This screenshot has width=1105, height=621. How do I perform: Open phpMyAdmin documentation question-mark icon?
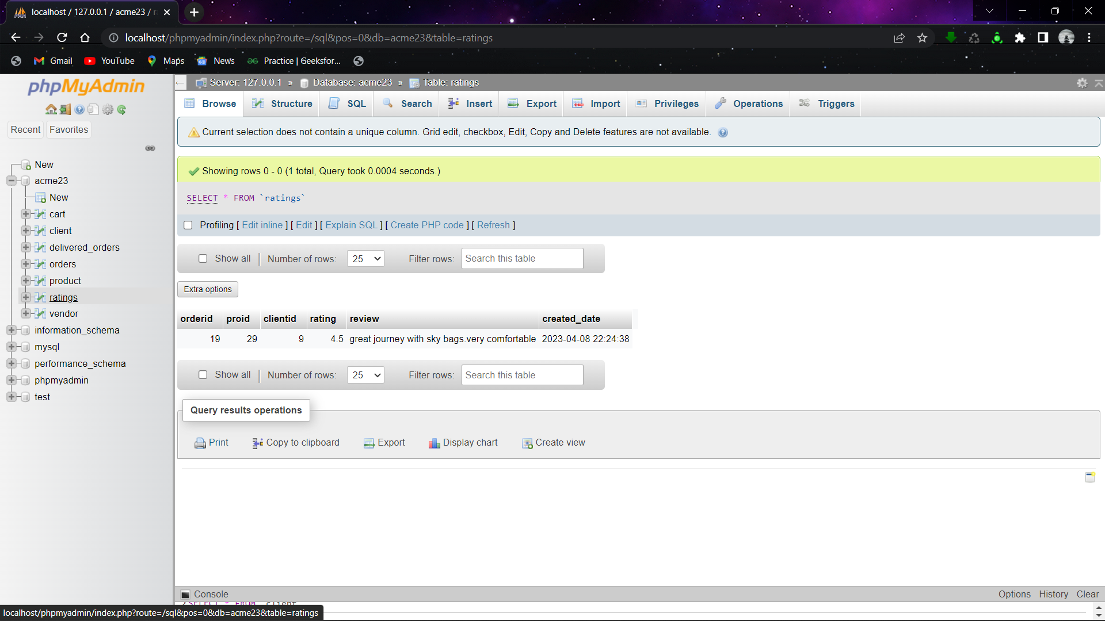click(x=79, y=110)
